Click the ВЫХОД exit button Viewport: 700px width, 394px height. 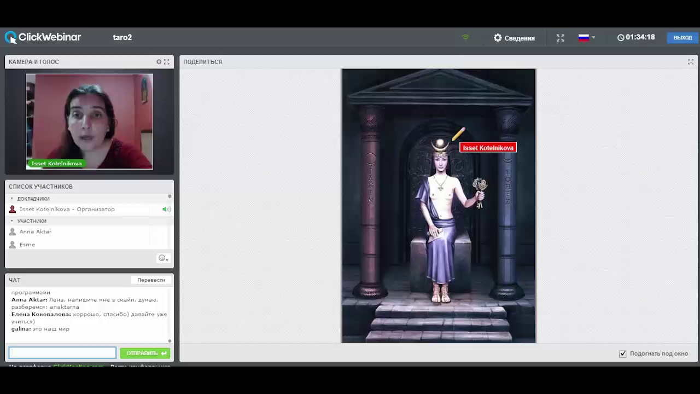(682, 38)
